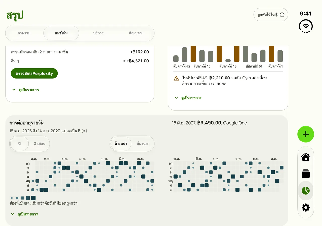This screenshot has width=322, height=226.
Task: Open the settings gear icon
Action: click(x=306, y=207)
